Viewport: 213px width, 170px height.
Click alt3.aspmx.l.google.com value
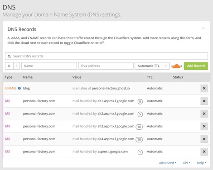pyautogui.click(x=116, y=126)
